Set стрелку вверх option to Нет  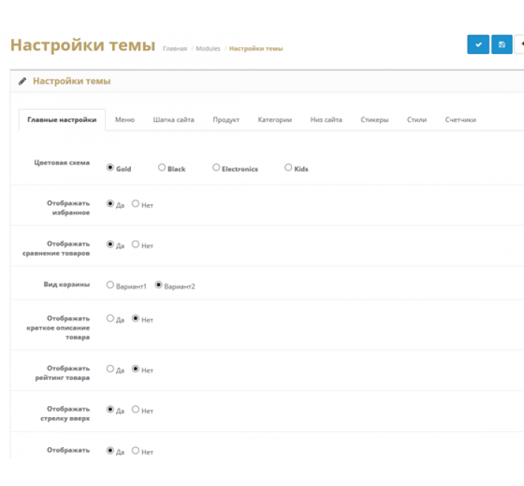pyautogui.click(x=135, y=409)
